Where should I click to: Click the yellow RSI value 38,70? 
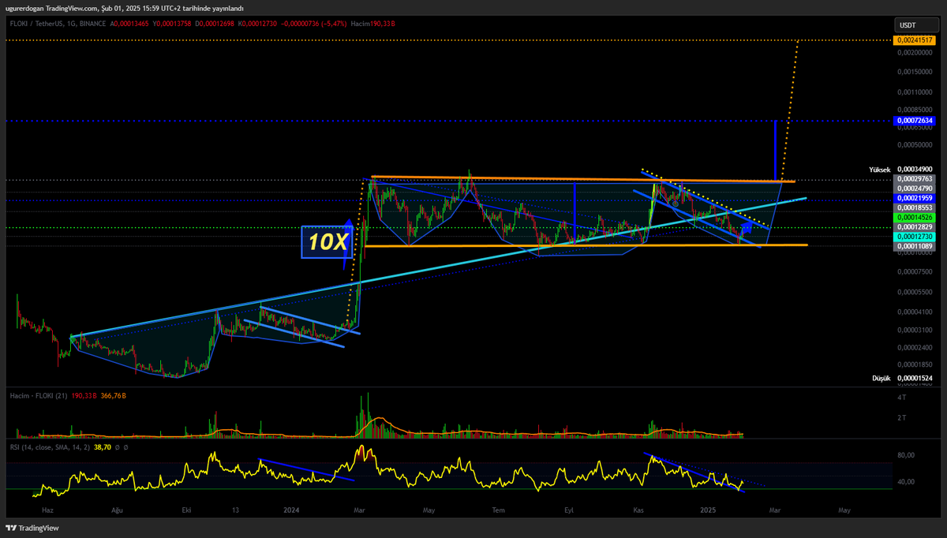click(x=102, y=446)
